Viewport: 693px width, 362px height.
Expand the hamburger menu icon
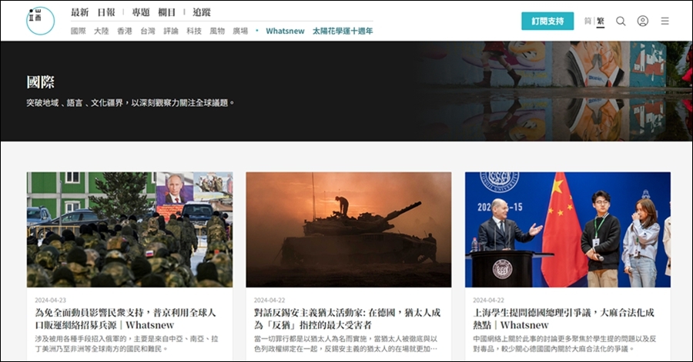coord(665,21)
